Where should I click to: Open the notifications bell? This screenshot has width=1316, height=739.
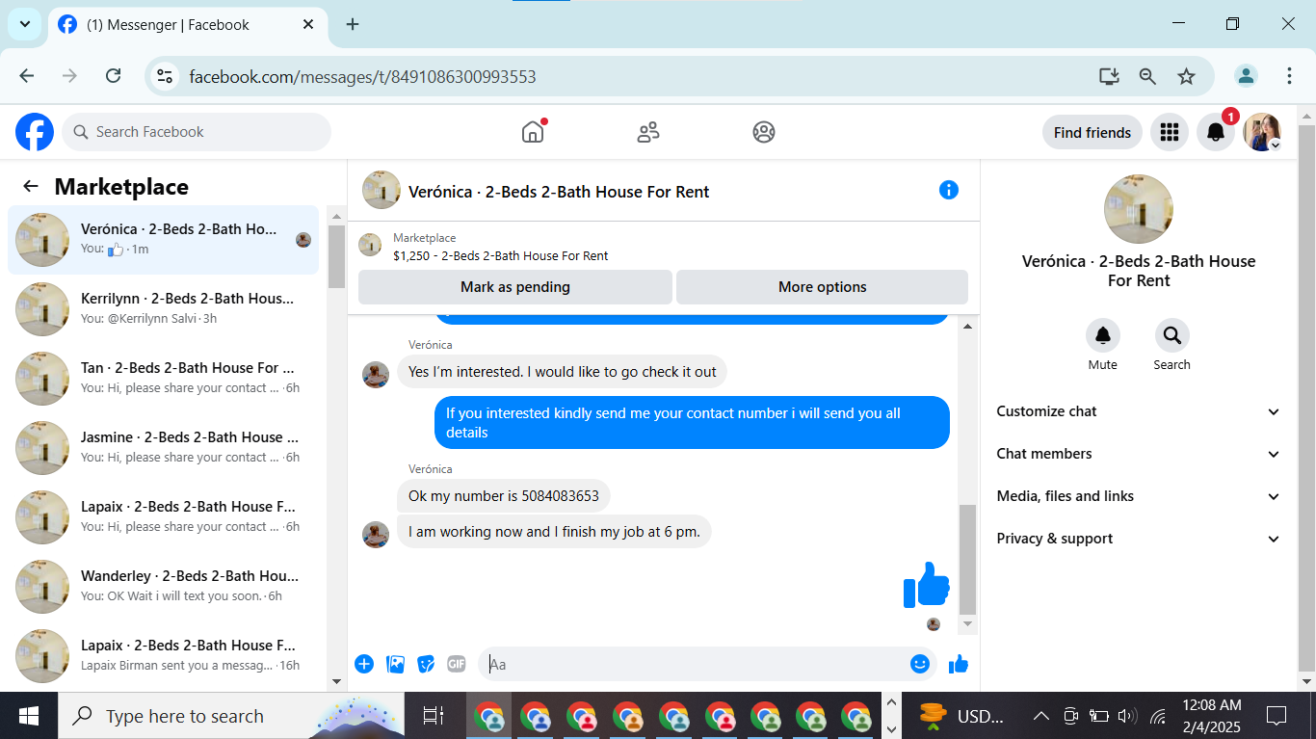(x=1216, y=132)
